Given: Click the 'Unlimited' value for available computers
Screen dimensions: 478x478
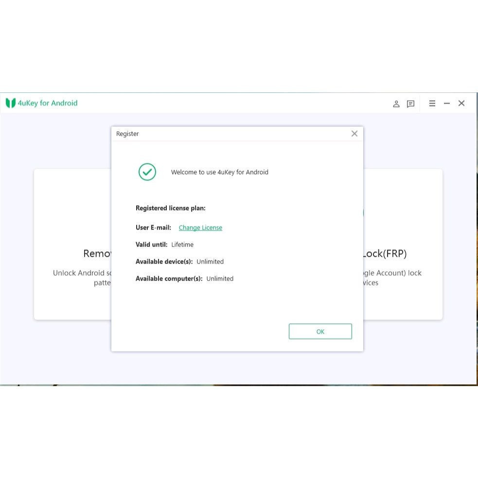Looking at the screenshot, I should [220, 279].
